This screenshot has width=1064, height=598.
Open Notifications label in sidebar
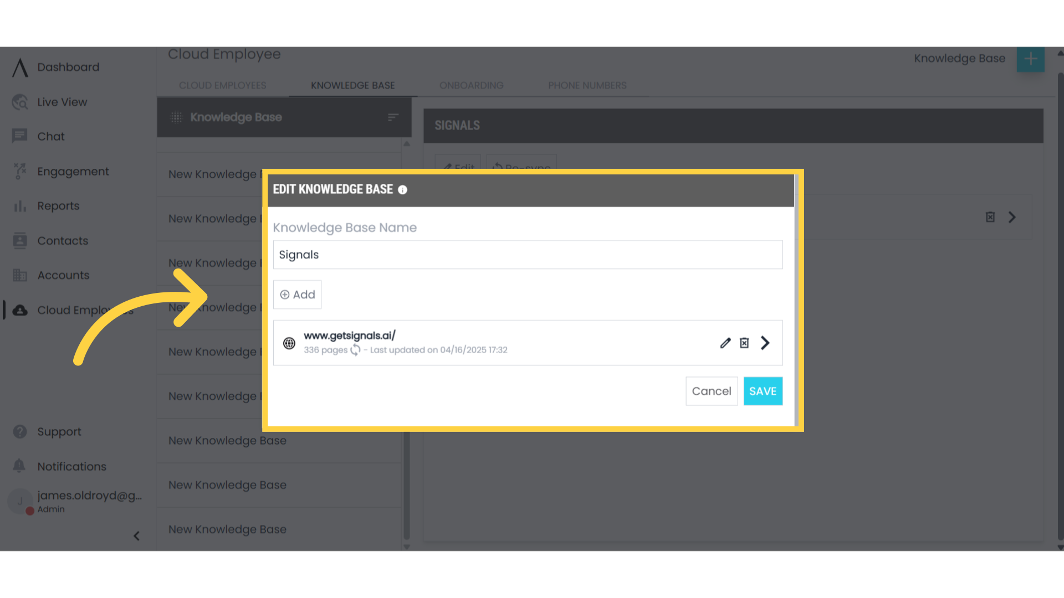(x=72, y=466)
